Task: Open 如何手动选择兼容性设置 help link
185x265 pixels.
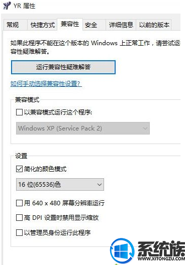Action: 46,84
